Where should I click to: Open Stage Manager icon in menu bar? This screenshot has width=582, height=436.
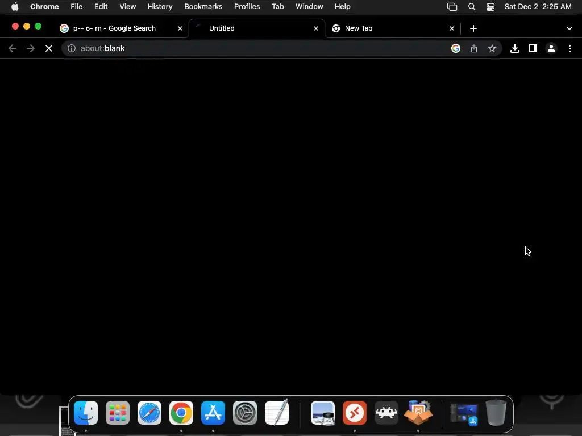[452, 7]
